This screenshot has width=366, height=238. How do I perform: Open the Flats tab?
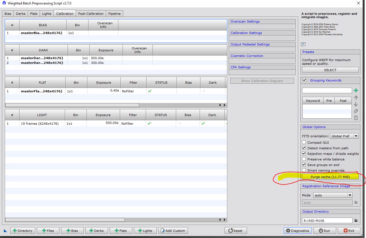[x=34, y=14]
